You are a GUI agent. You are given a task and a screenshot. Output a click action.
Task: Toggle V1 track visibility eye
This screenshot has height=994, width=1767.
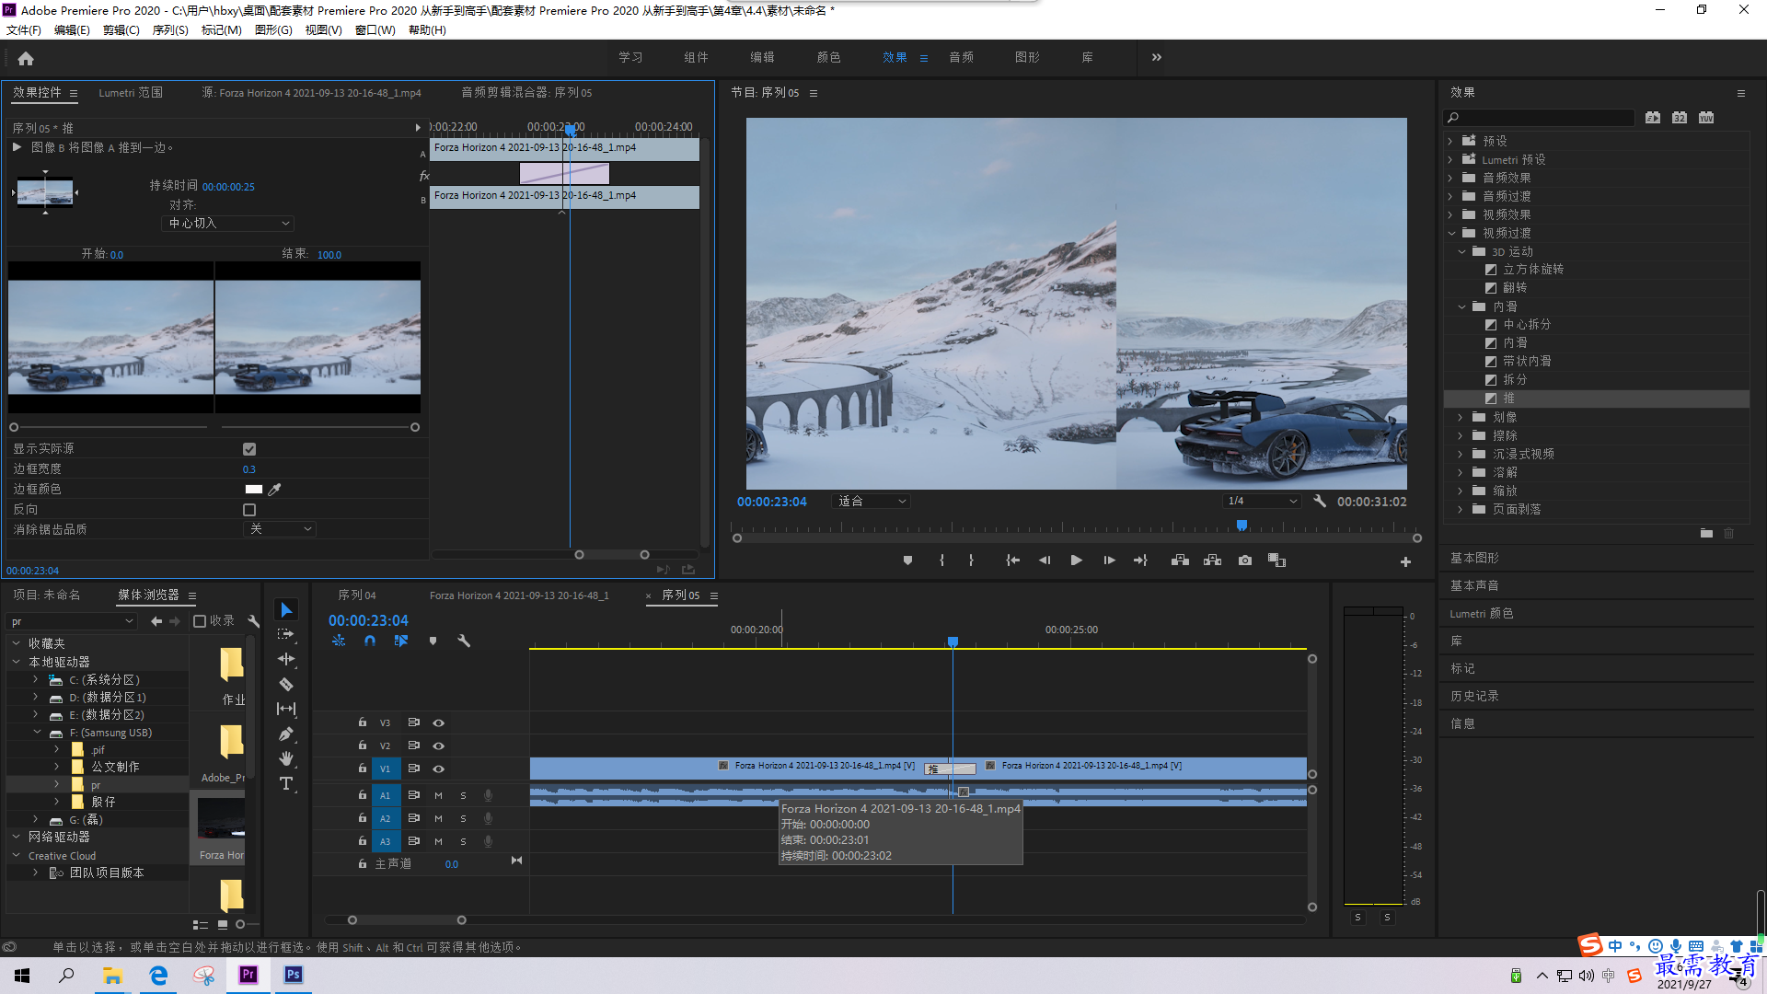pos(438,769)
